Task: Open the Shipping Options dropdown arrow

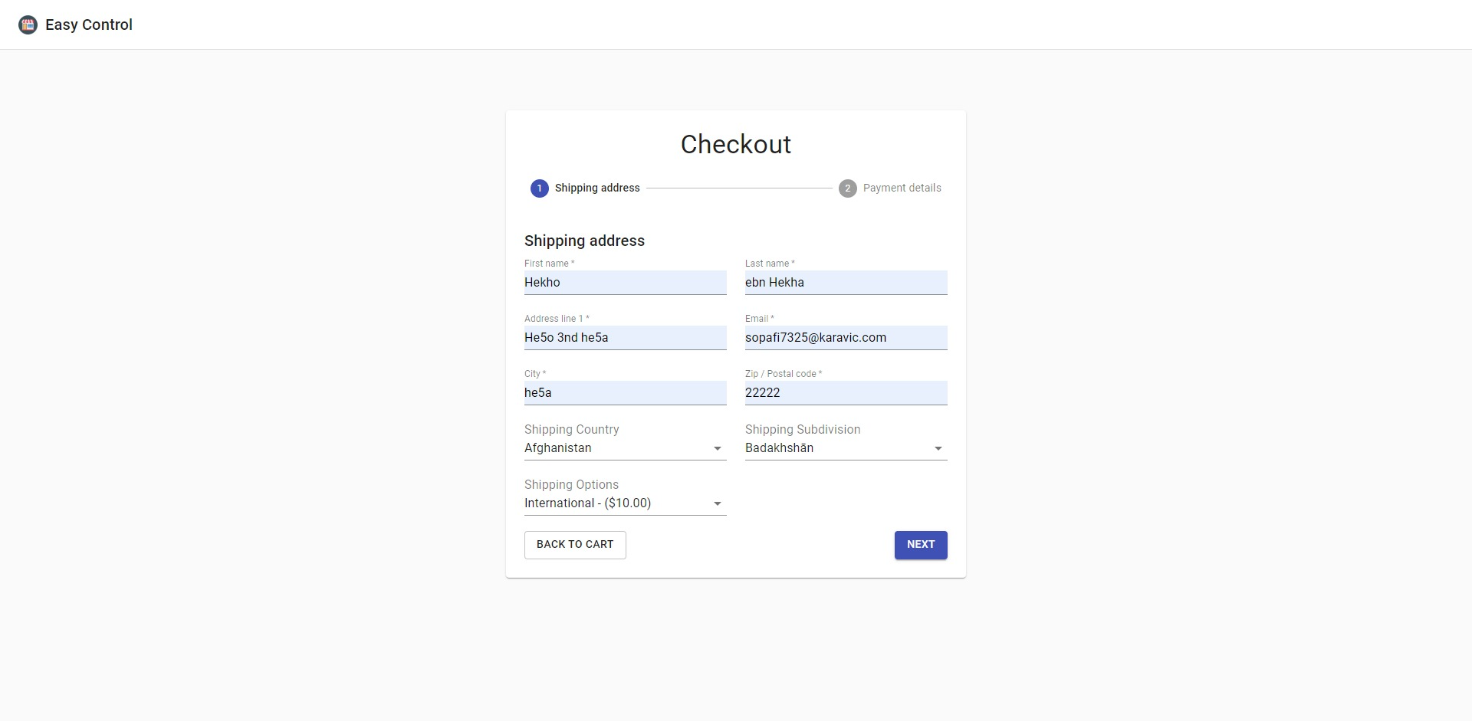Action: [717, 503]
